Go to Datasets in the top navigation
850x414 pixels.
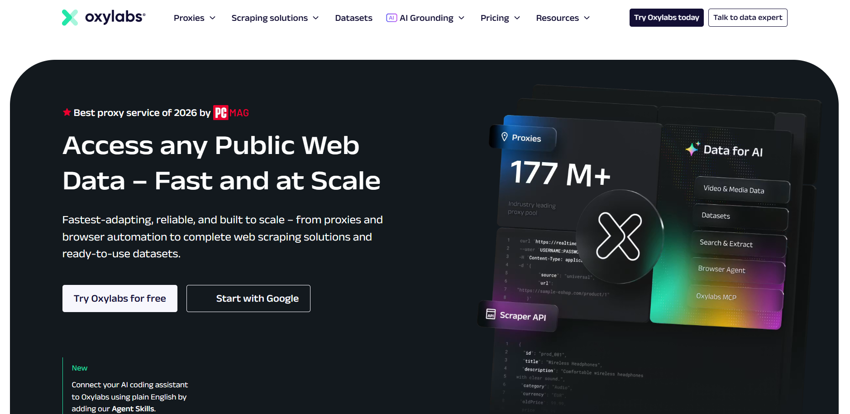click(x=353, y=18)
